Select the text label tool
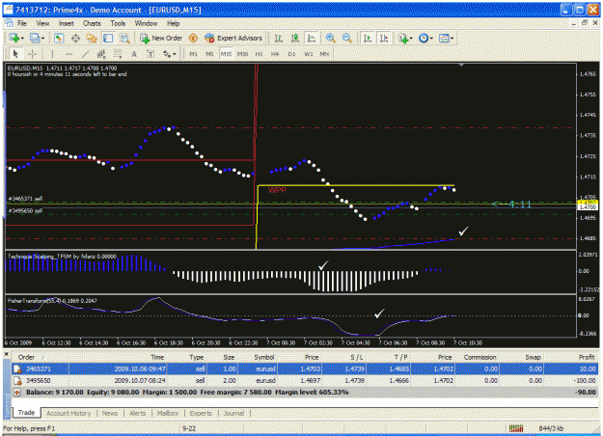 [151, 54]
